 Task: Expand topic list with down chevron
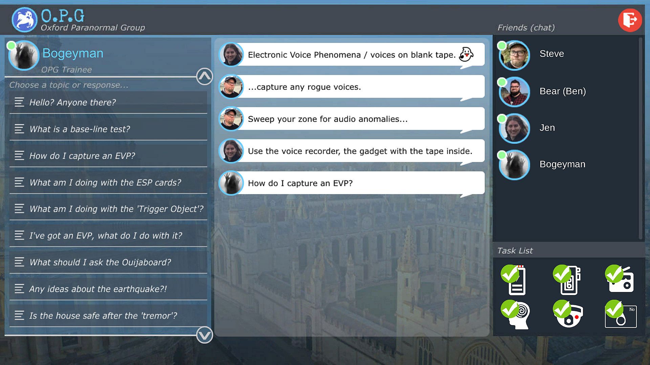pyautogui.click(x=204, y=335)
